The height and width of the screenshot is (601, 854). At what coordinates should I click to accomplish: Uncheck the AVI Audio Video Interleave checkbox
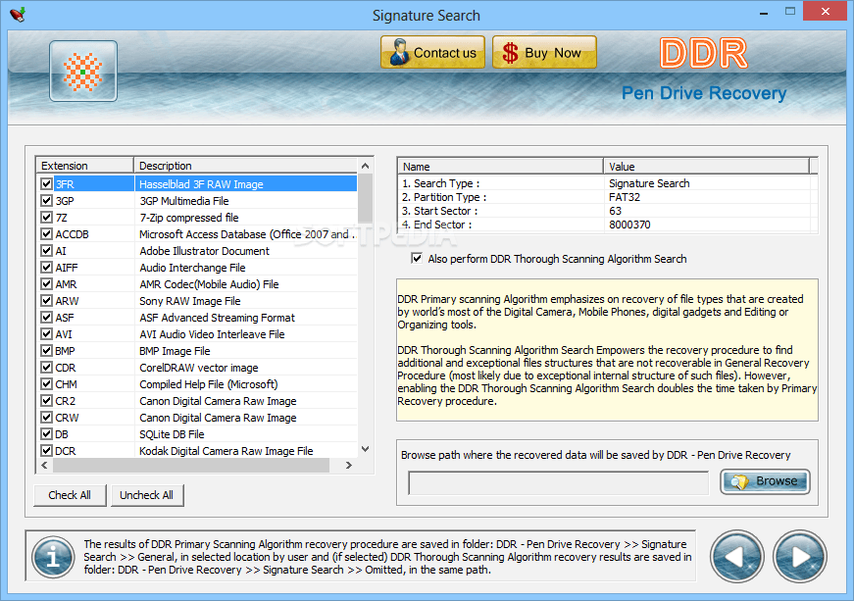tap(46, 334)
